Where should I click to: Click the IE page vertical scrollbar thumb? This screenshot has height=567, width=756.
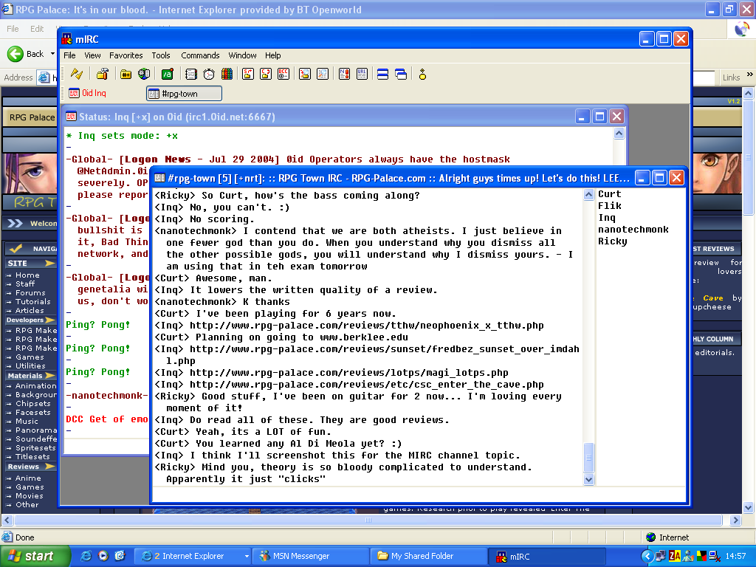point(749,157)
